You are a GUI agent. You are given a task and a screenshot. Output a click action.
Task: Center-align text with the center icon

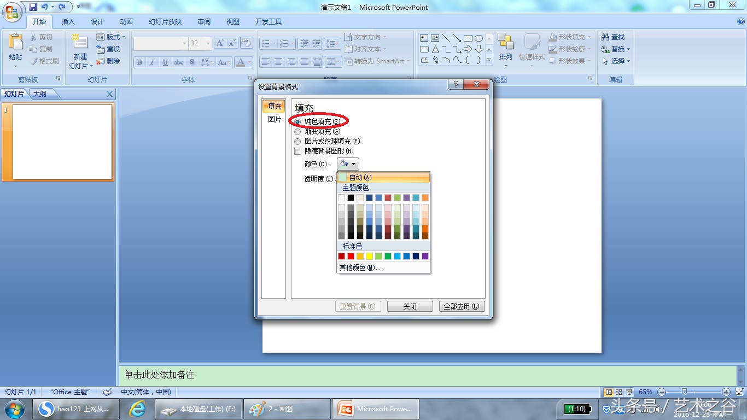278,62
